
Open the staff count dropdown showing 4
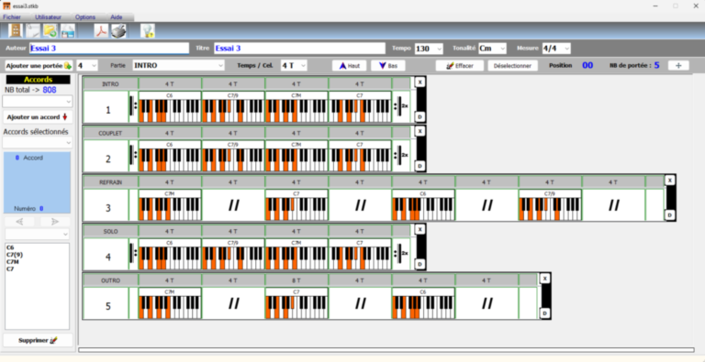87,66
